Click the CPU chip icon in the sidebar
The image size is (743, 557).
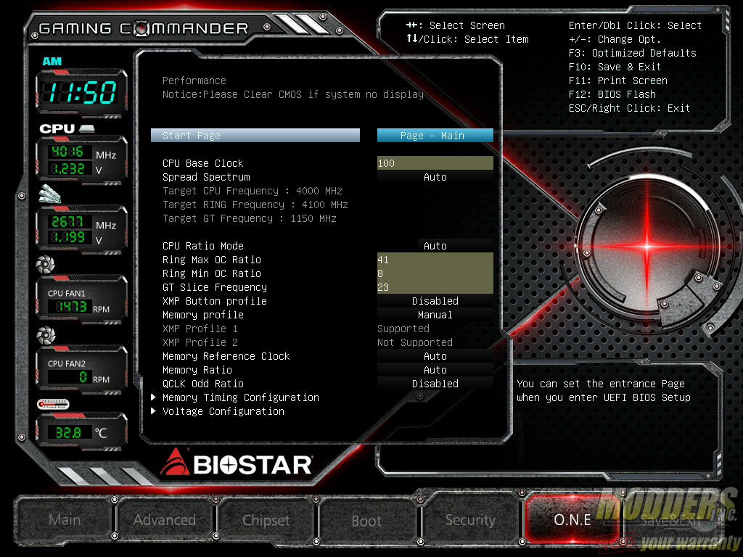pos(87,128)
